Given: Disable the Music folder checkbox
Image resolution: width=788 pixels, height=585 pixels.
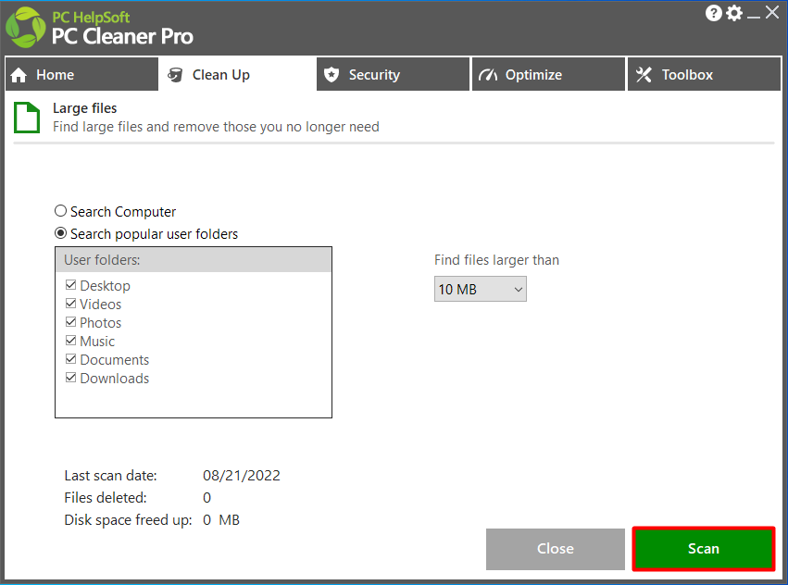Looking at the screenshot, I should tap(71, 341).
